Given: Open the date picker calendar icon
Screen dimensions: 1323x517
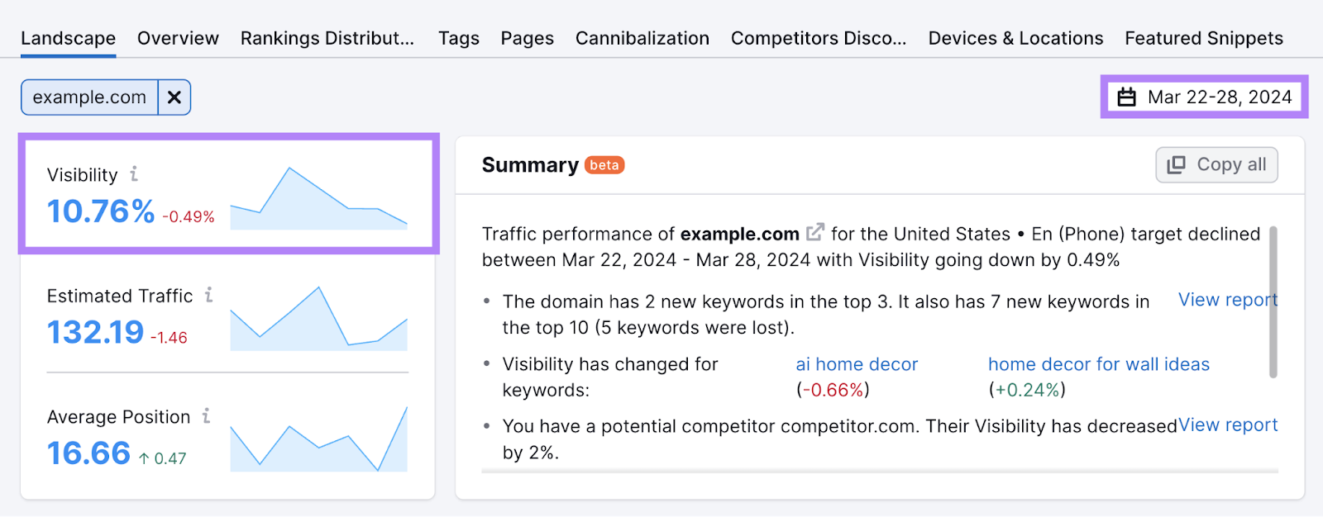Looking at the screenshot, I should click(x=1126, y=97).
